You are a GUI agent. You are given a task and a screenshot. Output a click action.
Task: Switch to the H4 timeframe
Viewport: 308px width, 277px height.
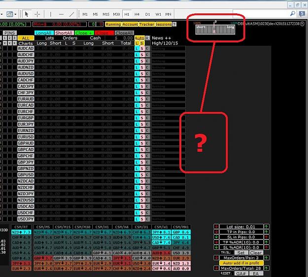coord(137,14)
